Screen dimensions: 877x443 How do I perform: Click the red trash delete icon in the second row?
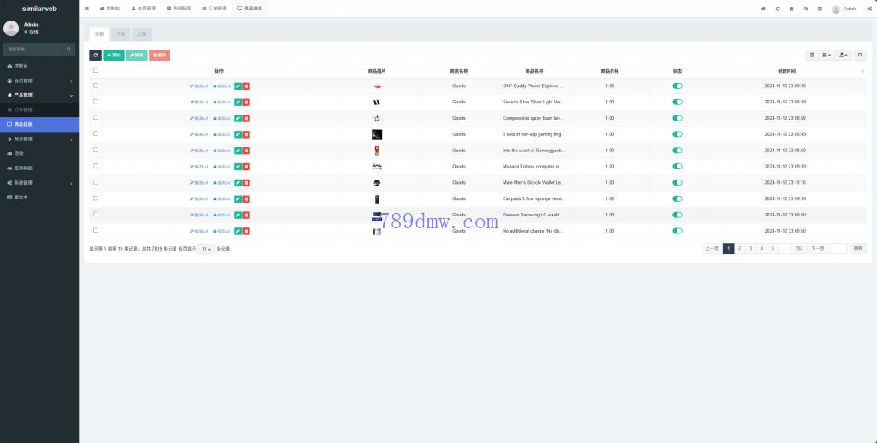247,102
